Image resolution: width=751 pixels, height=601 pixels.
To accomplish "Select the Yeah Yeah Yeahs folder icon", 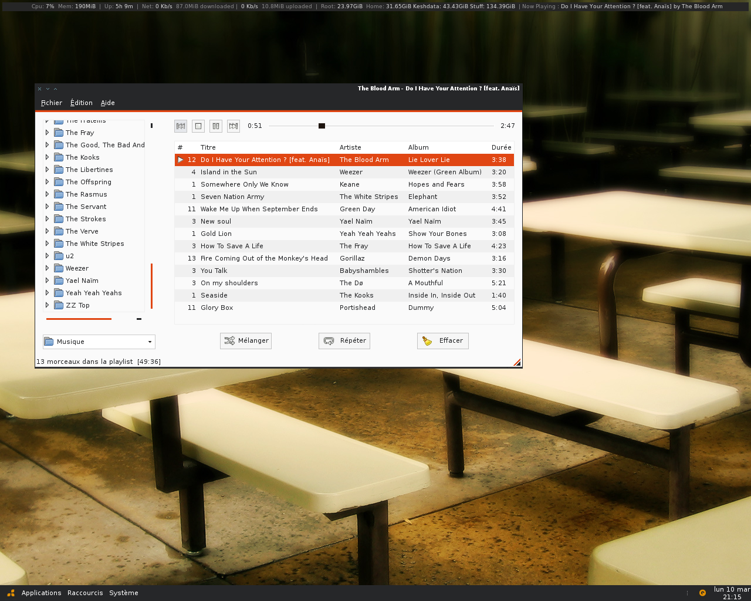I will (59, 293).
